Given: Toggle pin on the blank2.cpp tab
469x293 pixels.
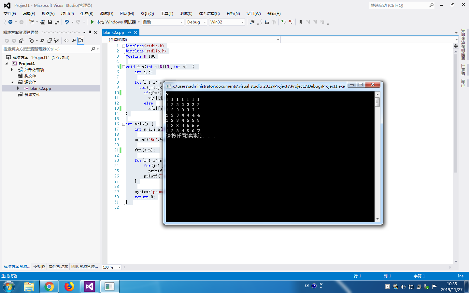Looking at the screenshot, I should coord(129,33).
